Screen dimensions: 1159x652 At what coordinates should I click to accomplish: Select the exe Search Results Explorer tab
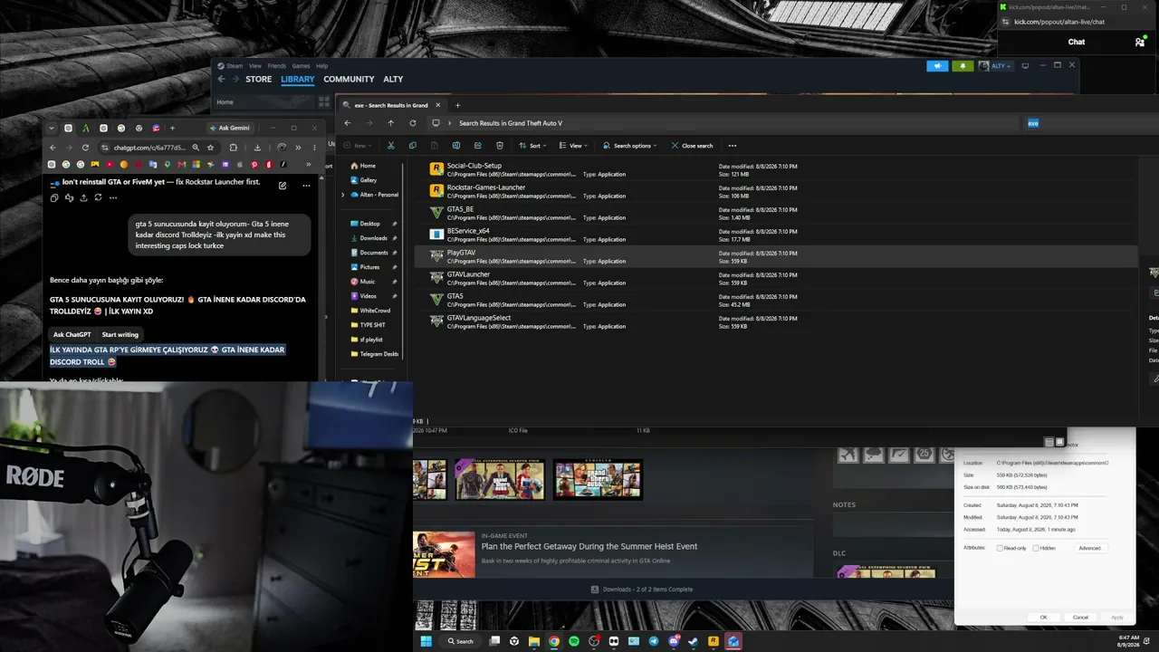[x=391, y=105]
